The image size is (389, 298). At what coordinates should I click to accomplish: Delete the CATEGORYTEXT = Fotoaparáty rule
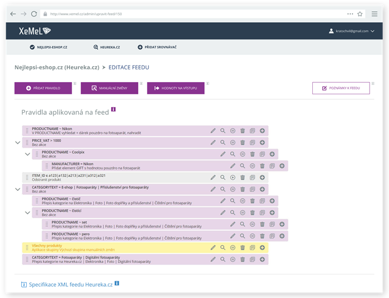click(243, 259)
